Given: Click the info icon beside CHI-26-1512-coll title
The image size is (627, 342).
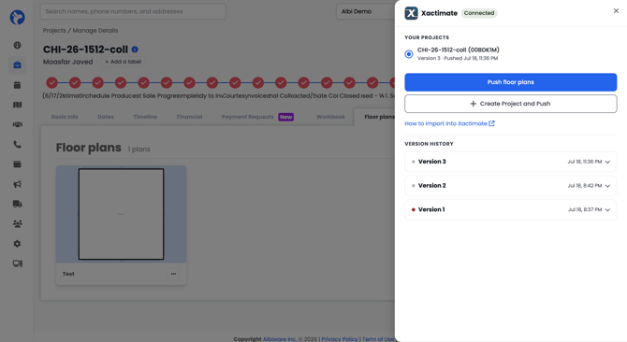Looking at the screenshot, I should (x=135, y=50).
